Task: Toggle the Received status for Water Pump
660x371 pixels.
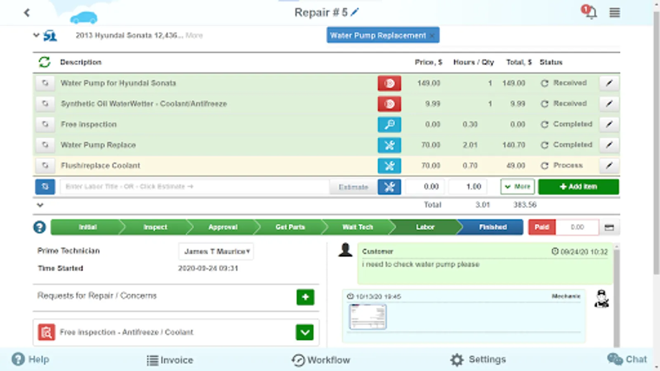Action: (x=544, y=83)
